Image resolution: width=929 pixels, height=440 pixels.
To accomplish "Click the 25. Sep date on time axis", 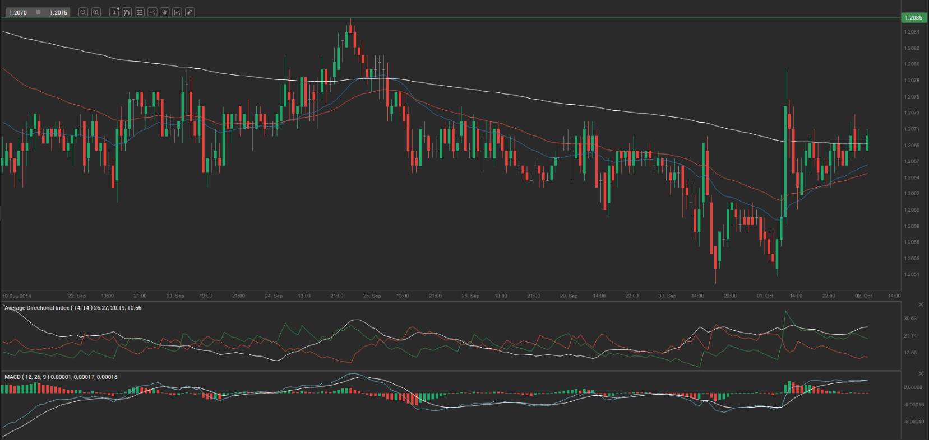I will 372,296.
